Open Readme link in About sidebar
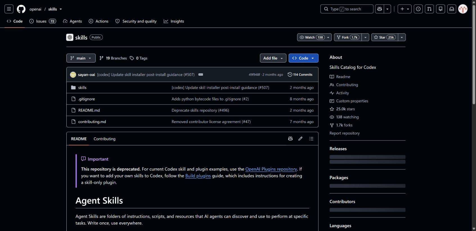 (340, 77)
